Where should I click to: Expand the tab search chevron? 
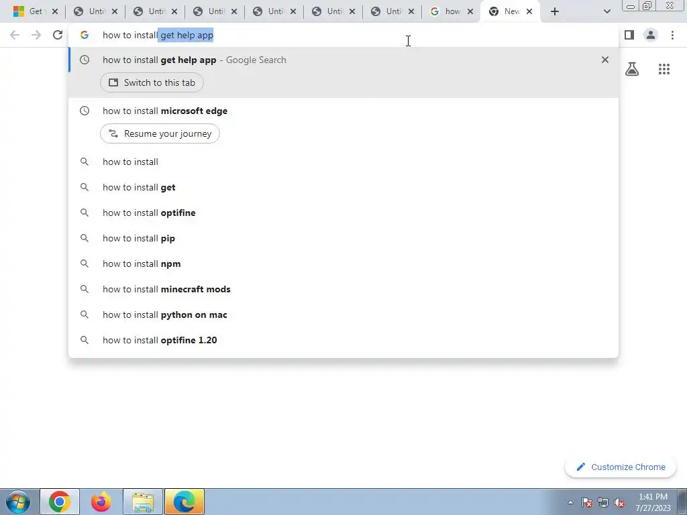pos(606,12)
